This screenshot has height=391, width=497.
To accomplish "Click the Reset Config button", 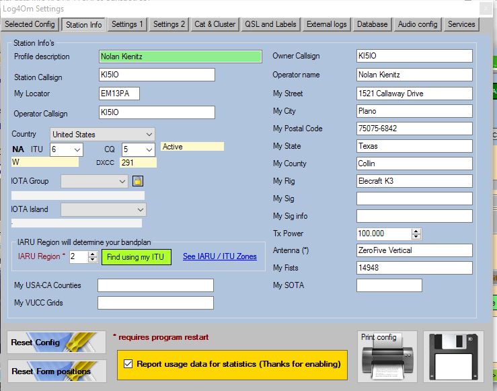I will point(56,342).
